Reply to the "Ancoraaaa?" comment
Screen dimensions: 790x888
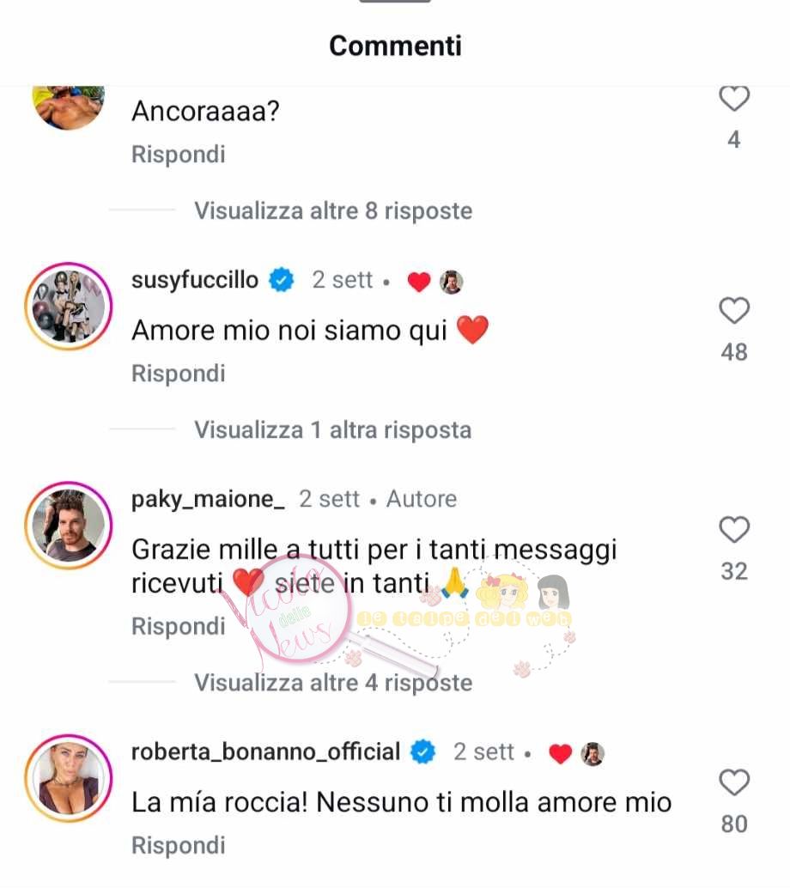(179, 155)
